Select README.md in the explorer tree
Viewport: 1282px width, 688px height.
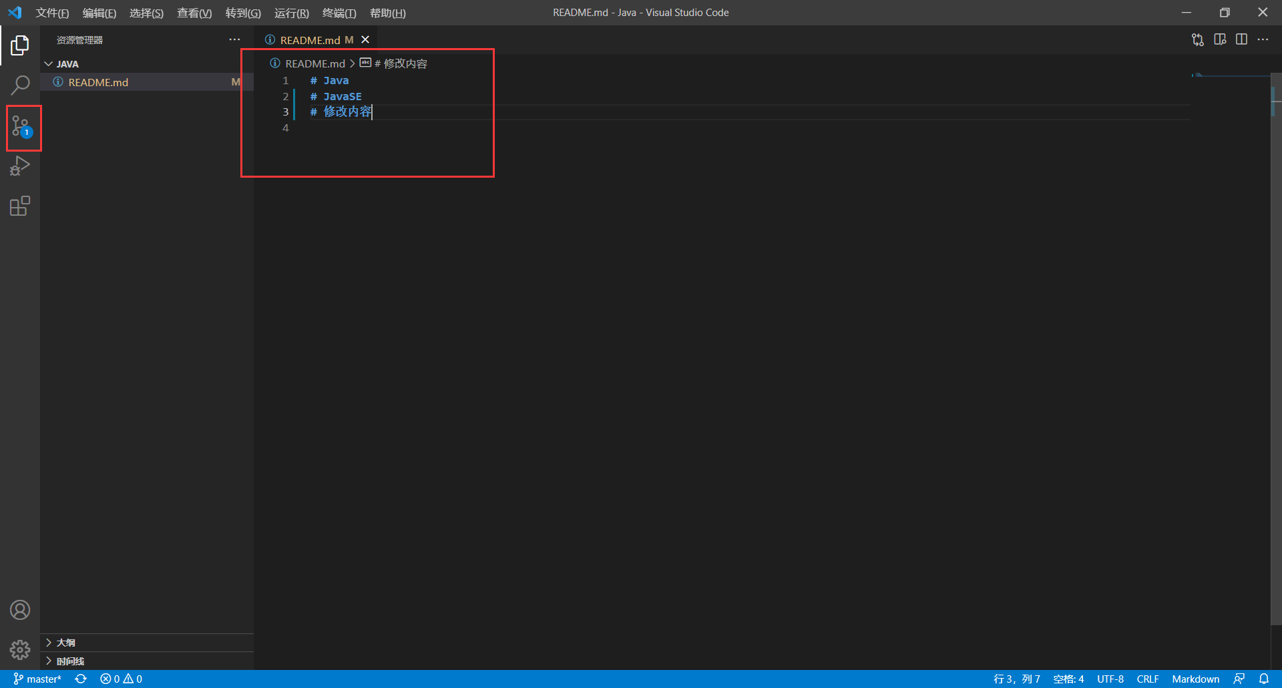(146, 82)
